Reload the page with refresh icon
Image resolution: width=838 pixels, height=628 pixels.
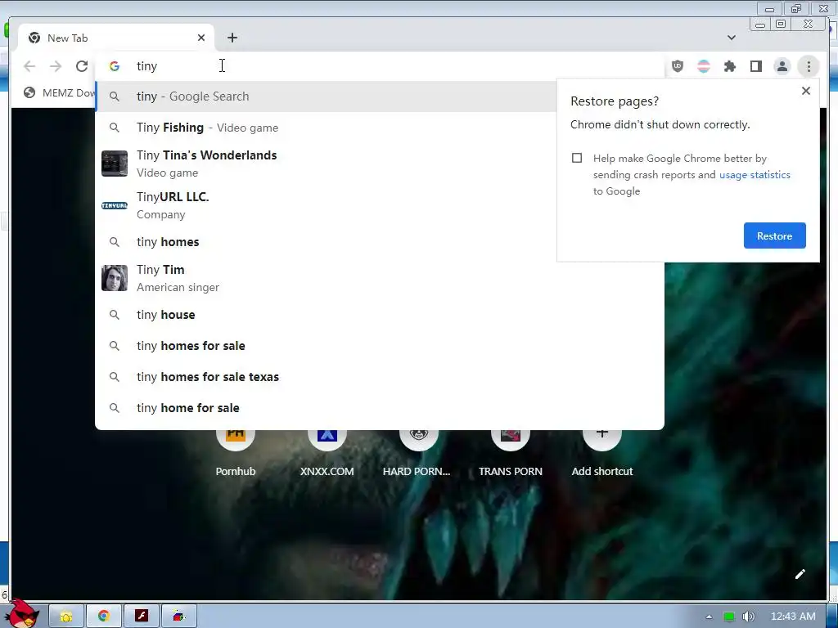82,66
